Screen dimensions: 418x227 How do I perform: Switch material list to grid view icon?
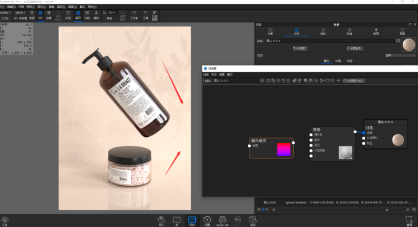[x=263, y=210]
